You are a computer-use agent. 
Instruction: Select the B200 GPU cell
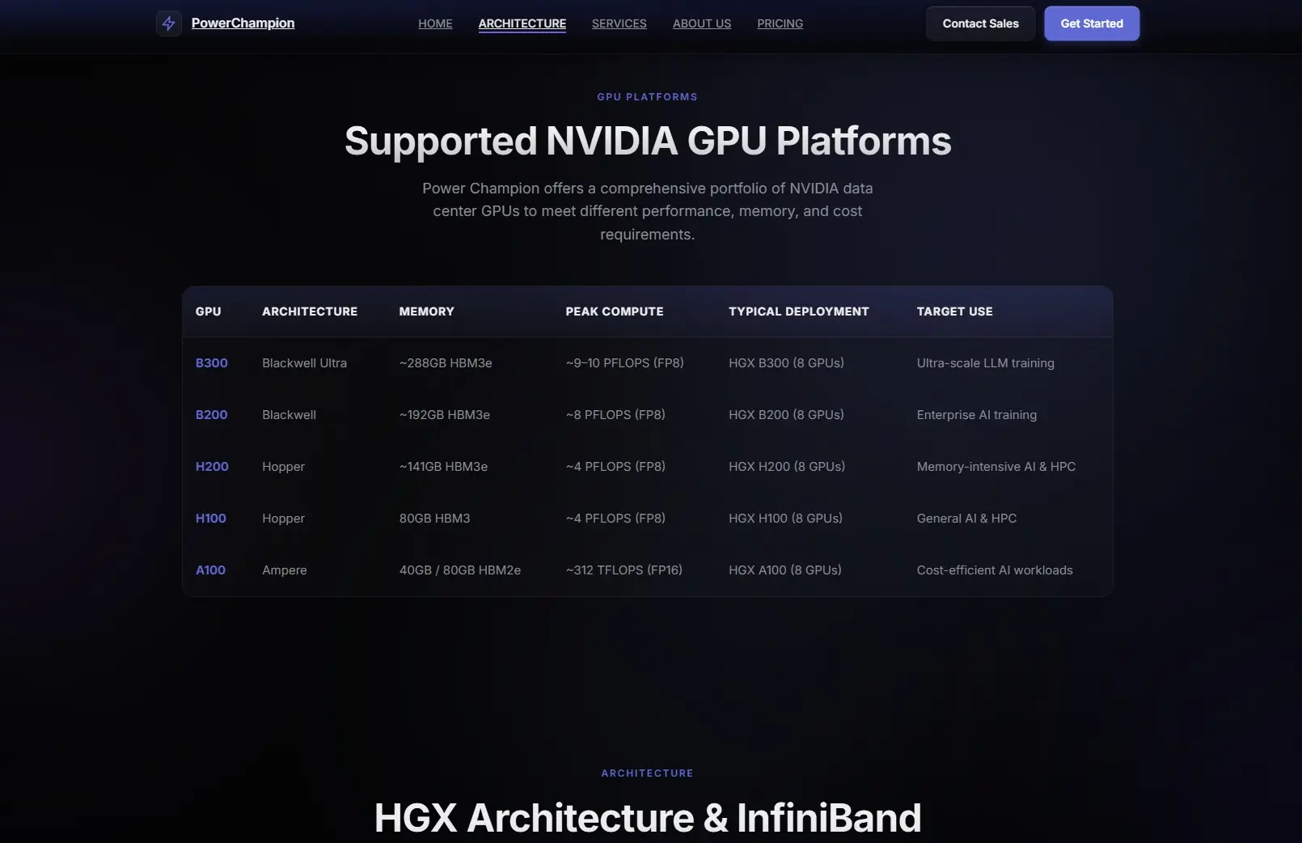tap(212, 415)
